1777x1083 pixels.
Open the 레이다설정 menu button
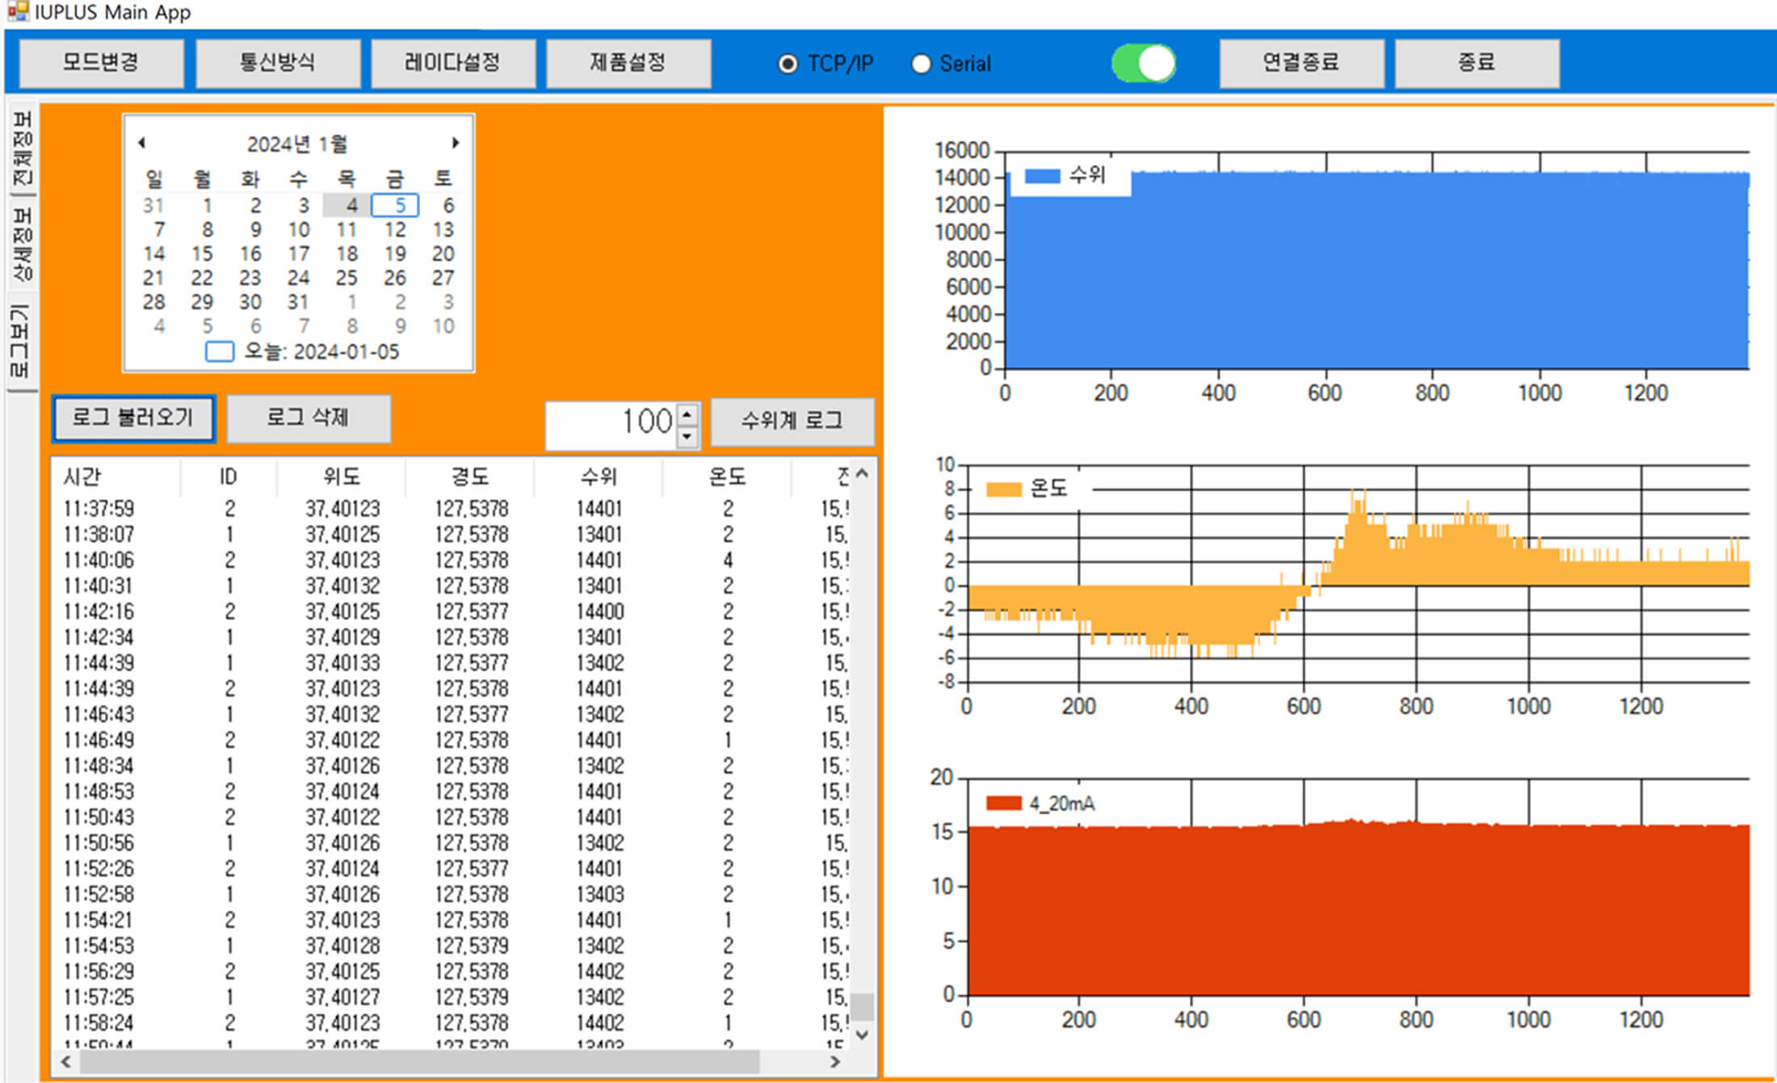(452, 63)
